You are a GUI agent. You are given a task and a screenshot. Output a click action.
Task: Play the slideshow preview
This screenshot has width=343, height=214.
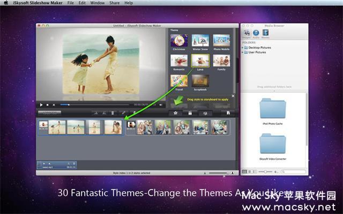tap(41, 105)
